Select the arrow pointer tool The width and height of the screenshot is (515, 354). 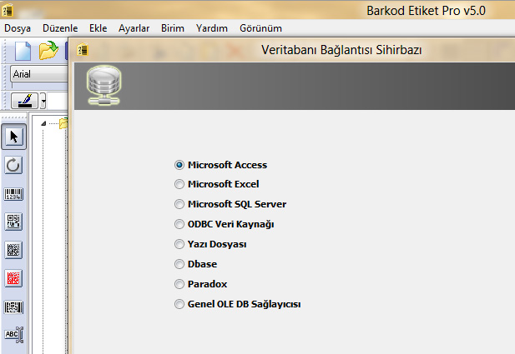(x=13, y=137)
